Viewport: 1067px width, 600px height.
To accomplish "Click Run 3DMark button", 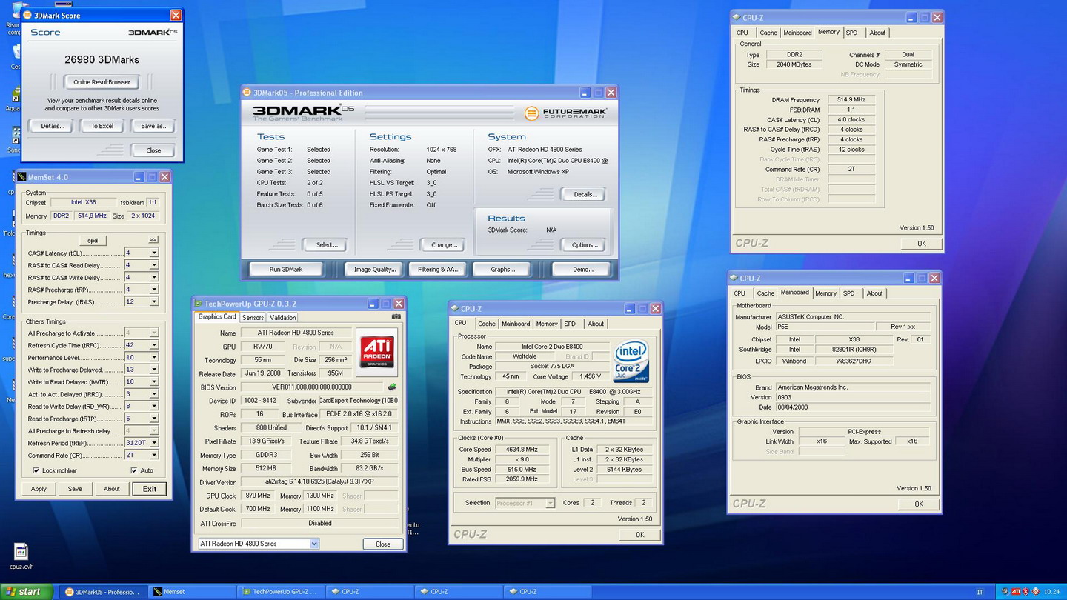I will (285, 270).
